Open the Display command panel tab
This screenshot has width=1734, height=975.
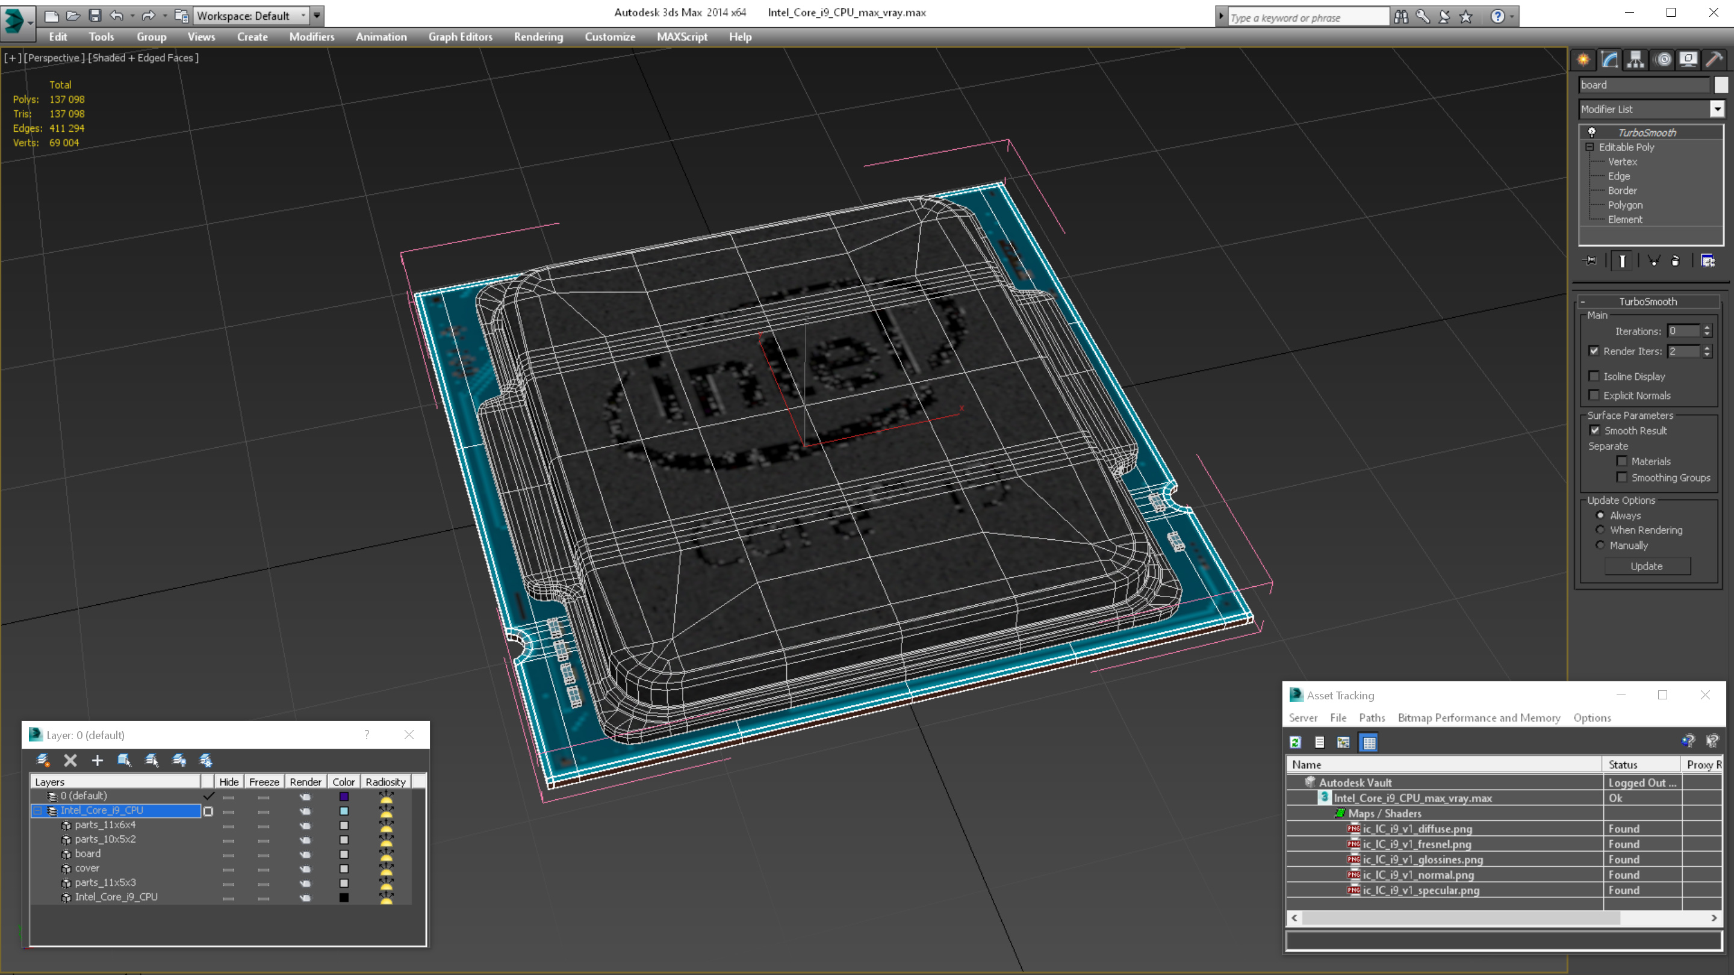1688,59
